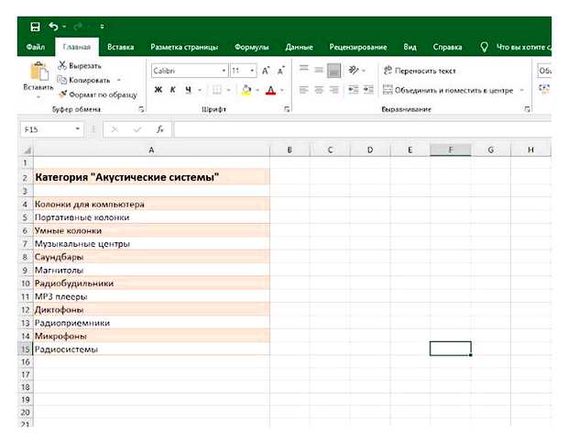The width and height of the screenshot is (568, 445).
Task: Open the Выравнивание dialog launcher
Action: pyautogui.click(x=527, y=109)
